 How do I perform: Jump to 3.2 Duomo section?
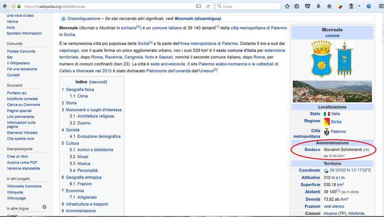pos(80,123)
